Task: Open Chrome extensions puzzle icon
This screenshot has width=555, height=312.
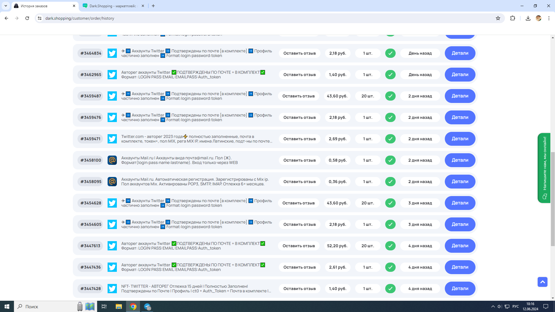Action: [x=512, y=18]
